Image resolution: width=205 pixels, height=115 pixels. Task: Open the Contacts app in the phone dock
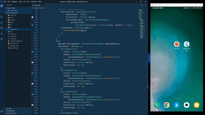pyautogui.click(x=176, y=105)
